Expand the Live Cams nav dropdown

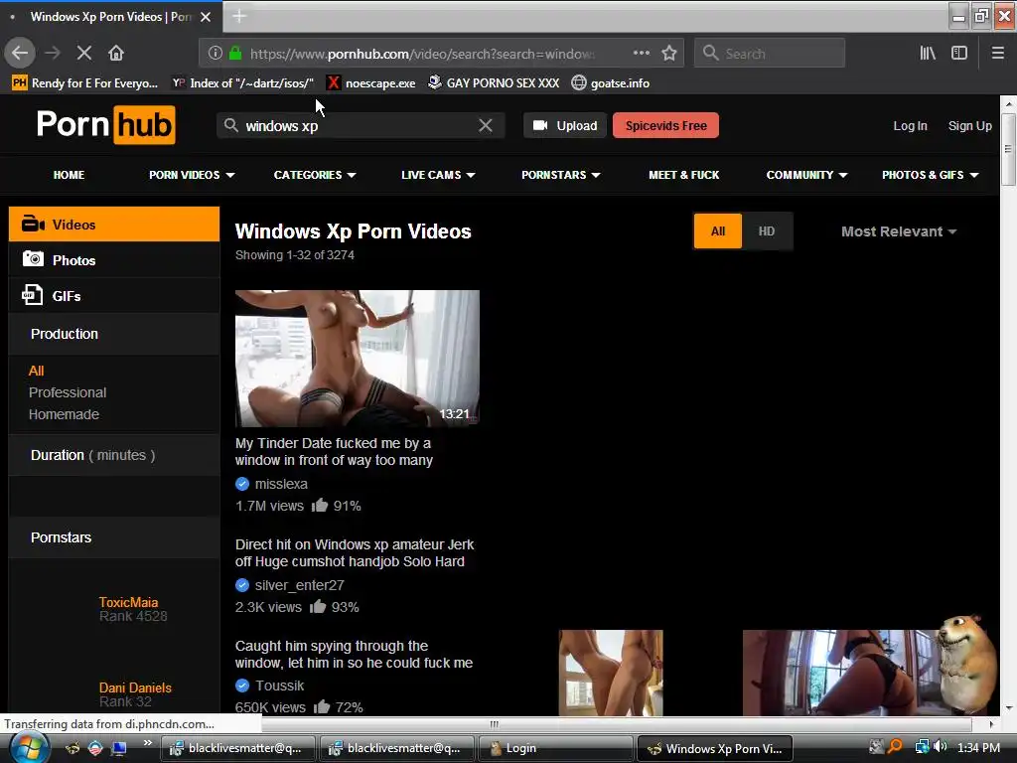click(x=438, y=175)
